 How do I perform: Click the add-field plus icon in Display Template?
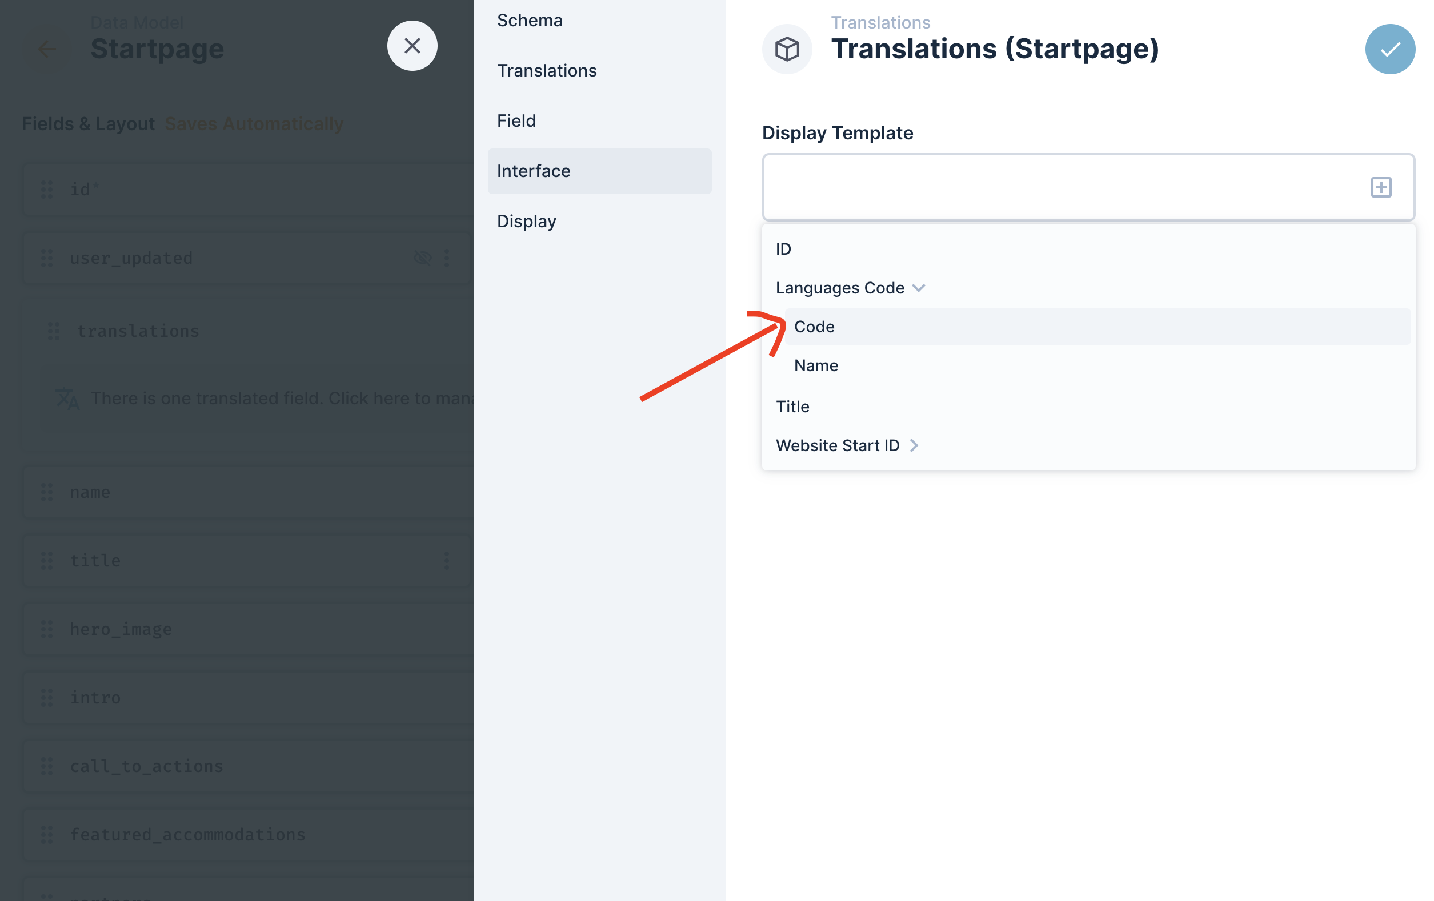pos(1381,187)
